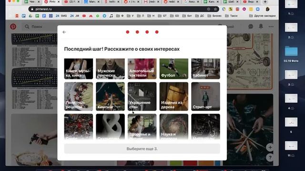The image size is (305, 171).
Task: Click the car chassis blueprint pin
Action: (250, 61)
